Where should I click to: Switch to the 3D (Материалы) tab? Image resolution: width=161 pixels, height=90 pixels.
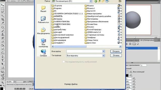(x=147, y=40)
